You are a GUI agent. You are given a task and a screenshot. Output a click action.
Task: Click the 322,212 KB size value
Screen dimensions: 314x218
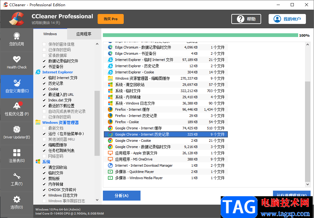[x=189, y=91]
